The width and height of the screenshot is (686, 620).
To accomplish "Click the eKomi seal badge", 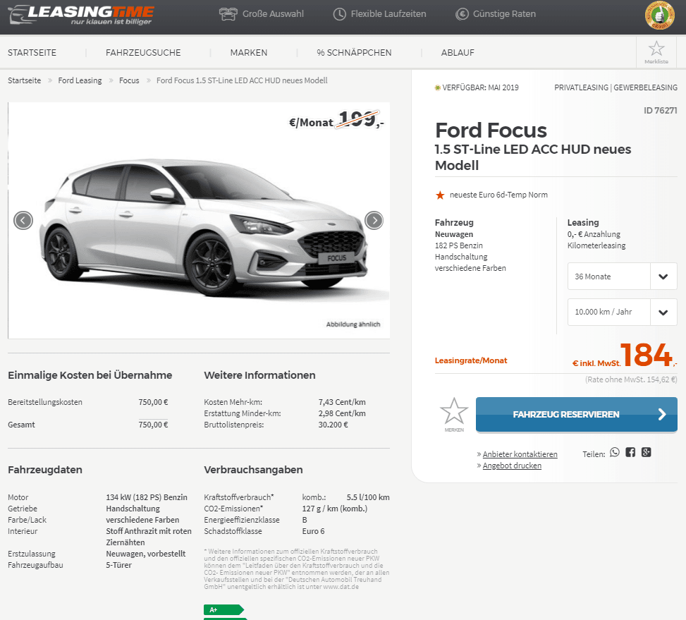I will pyautogui.click(x=659, y=16).
